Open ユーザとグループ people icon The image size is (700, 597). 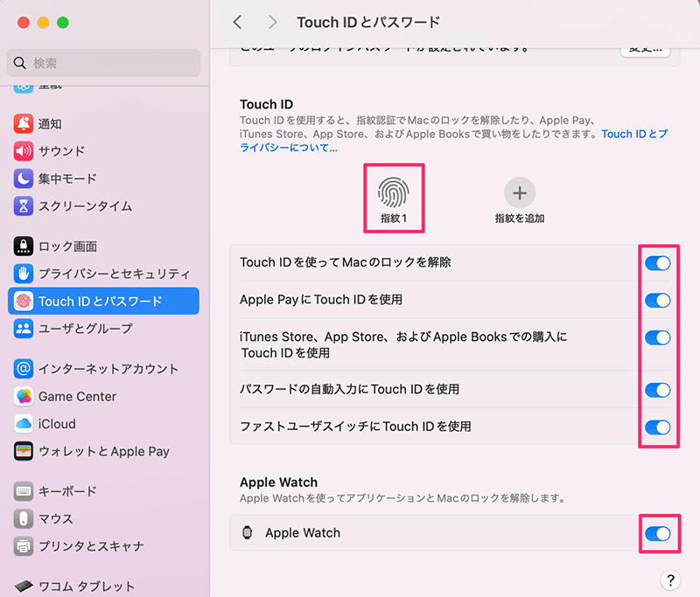pyautogui.click(x=24, y=329)
